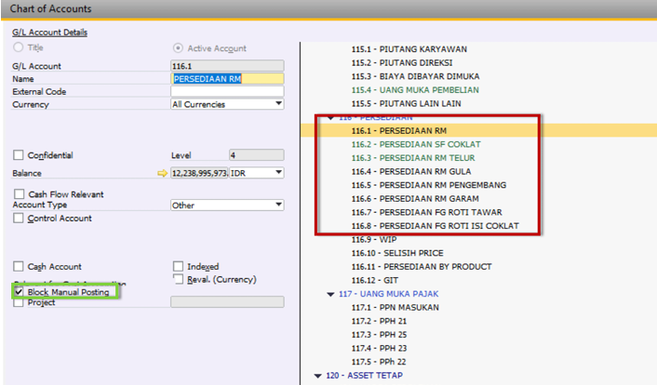Toggle the Block Manual Posting checkbox
Viewport: 657px width, 385px height.
(x=19, y=292)
